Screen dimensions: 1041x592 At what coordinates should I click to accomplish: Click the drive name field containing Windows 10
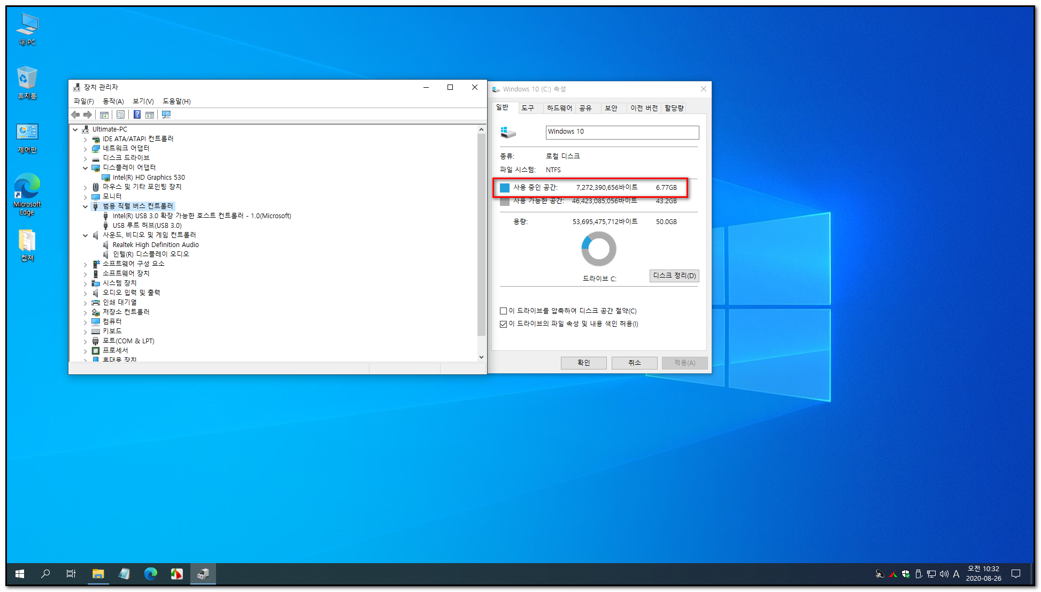coord(622,132)
